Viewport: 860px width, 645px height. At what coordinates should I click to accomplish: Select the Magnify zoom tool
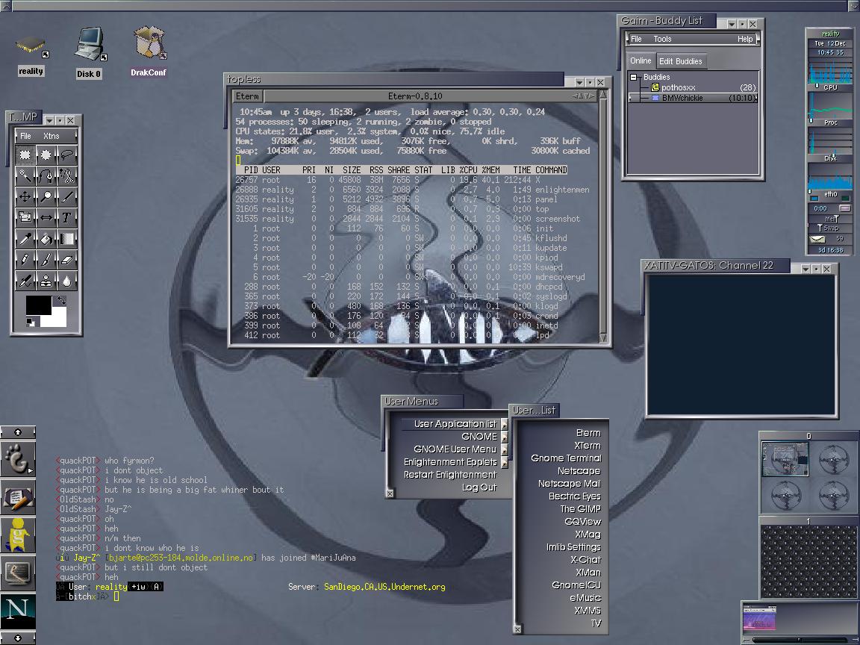pyautogui.click(x=46, y=197)
